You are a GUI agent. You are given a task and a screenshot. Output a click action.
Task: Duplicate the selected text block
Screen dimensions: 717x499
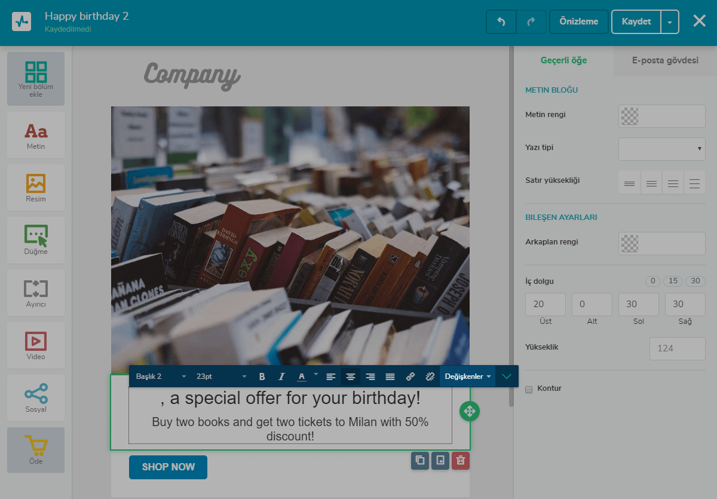[x=420, y=460]
